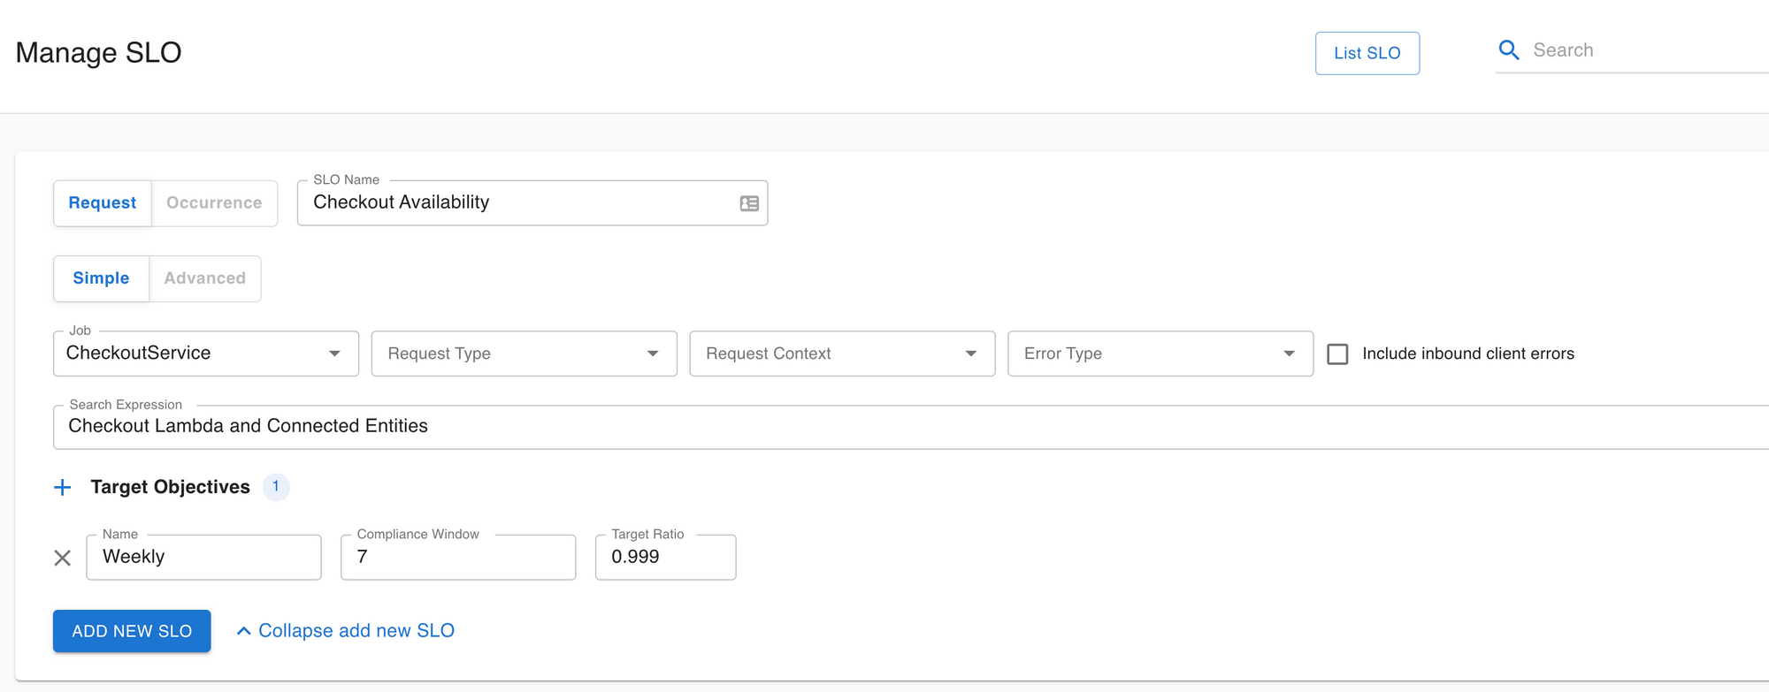Expand the Request Type dropdown
1769x692 pixels.
(x=524, y=354)
